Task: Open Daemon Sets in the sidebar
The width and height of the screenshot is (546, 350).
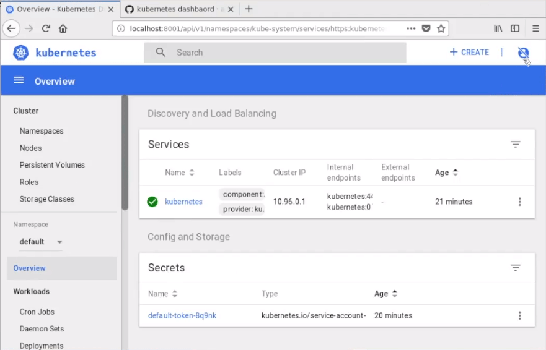Action: [x=42, y=329]
